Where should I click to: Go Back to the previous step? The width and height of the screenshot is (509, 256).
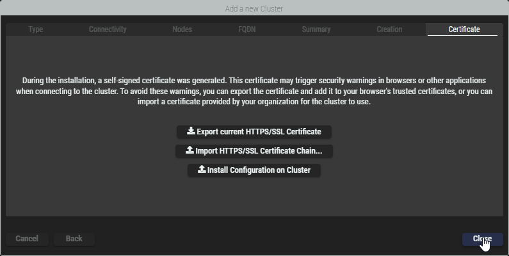(x=74, y=239)
